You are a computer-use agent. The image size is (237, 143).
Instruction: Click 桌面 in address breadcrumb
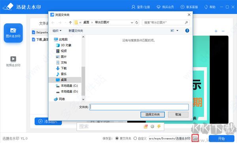(x=86, y=23)
